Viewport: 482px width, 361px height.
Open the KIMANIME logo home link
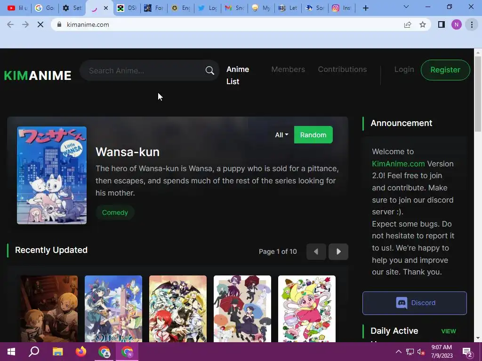38,76
